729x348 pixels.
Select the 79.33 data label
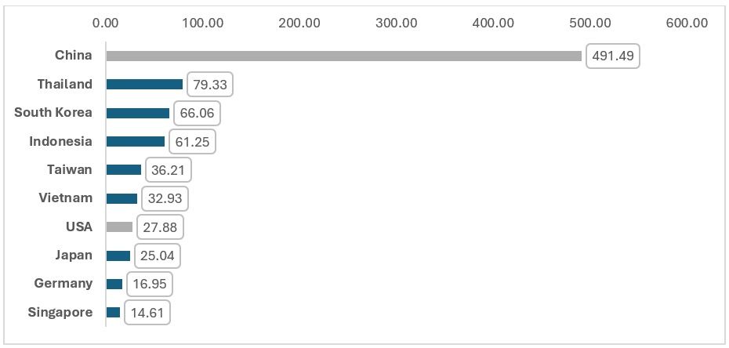pyautogui.click(x=209, y=85)
